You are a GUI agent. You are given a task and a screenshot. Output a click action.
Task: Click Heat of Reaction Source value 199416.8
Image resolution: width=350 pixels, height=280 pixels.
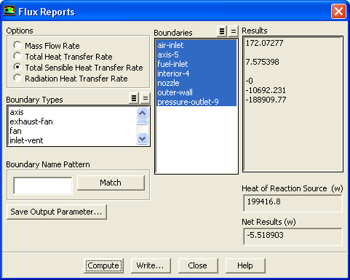[263, 201]
